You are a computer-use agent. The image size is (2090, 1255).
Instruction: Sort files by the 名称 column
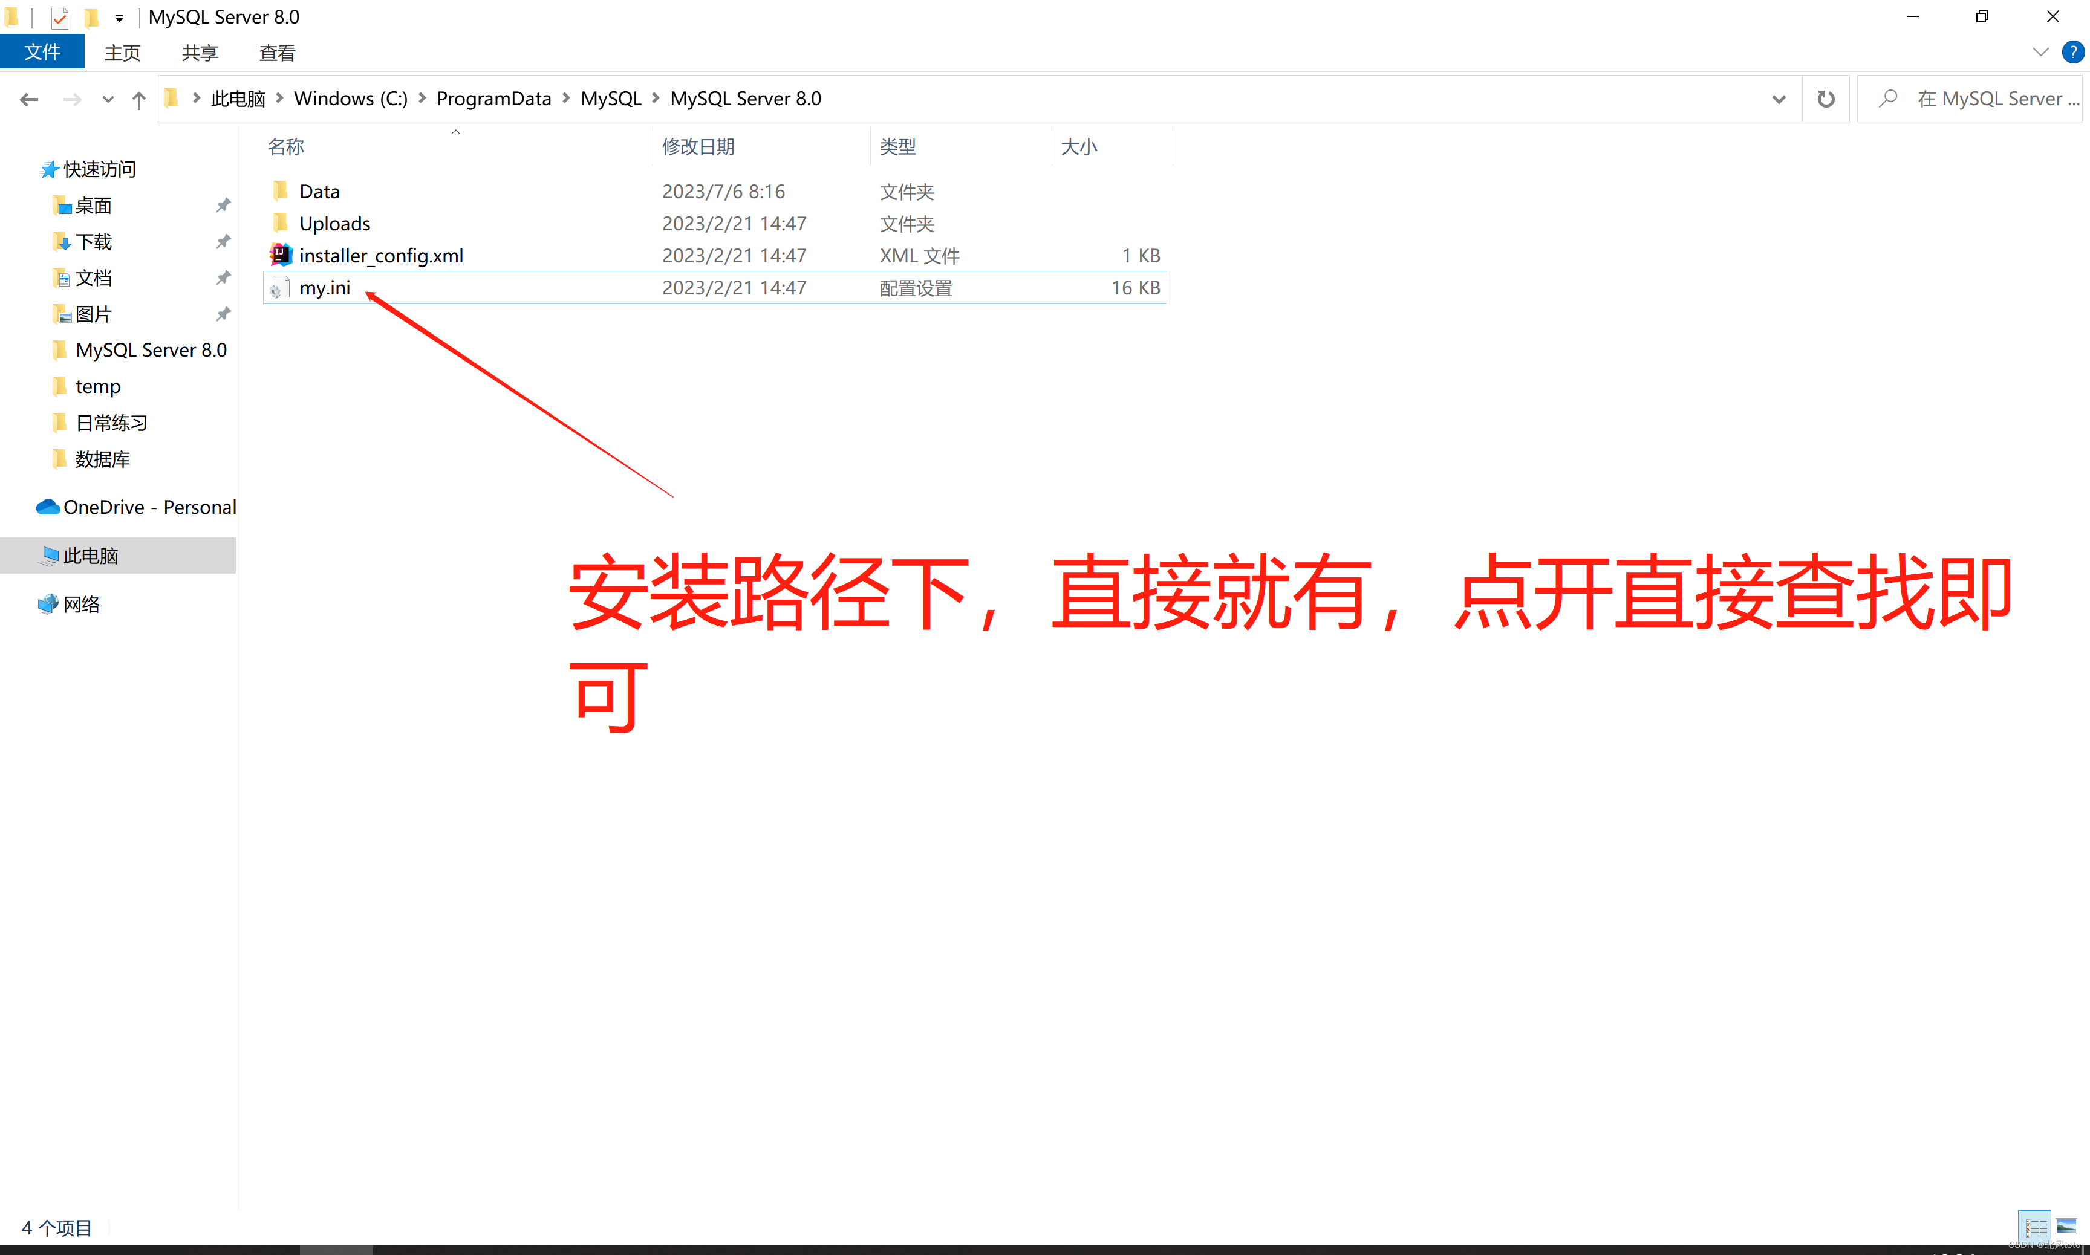pyautogui.click(x=457, y=146)
